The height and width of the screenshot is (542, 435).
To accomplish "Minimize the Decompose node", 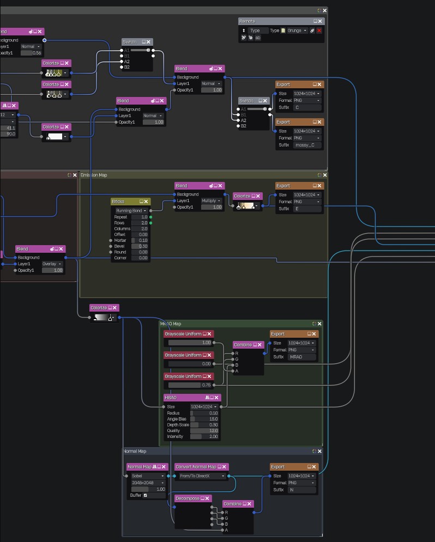I will (202, 498).
